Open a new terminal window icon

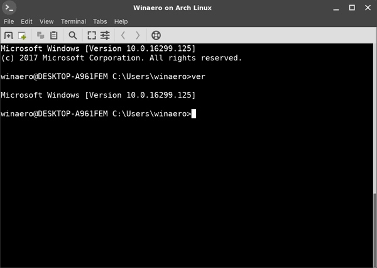23,35
